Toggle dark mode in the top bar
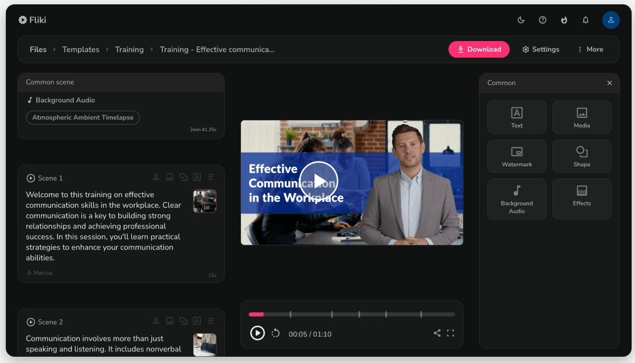This screenshot has height=363, width=635. tap(521, 20)
